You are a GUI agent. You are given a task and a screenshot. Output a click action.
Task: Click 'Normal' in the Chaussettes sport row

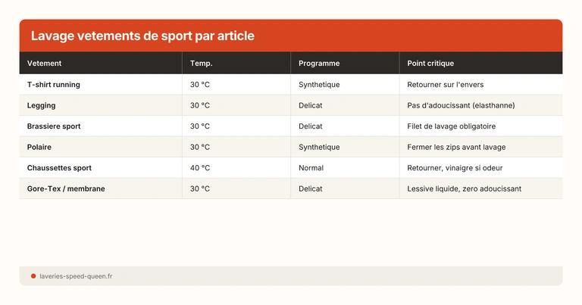tap(311, 167)
